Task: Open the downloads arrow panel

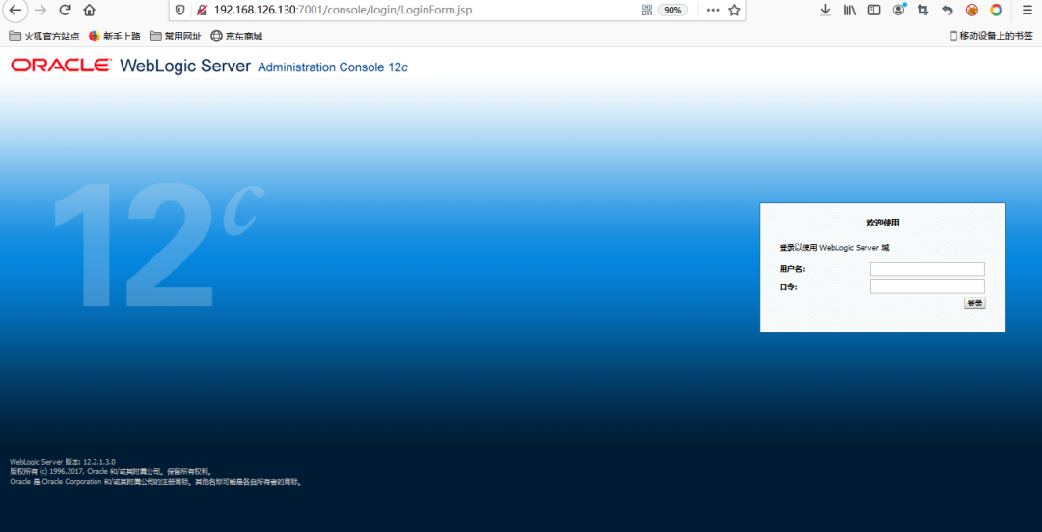Action: point(825,10)
